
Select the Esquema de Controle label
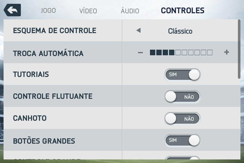(x=55, y=31)
